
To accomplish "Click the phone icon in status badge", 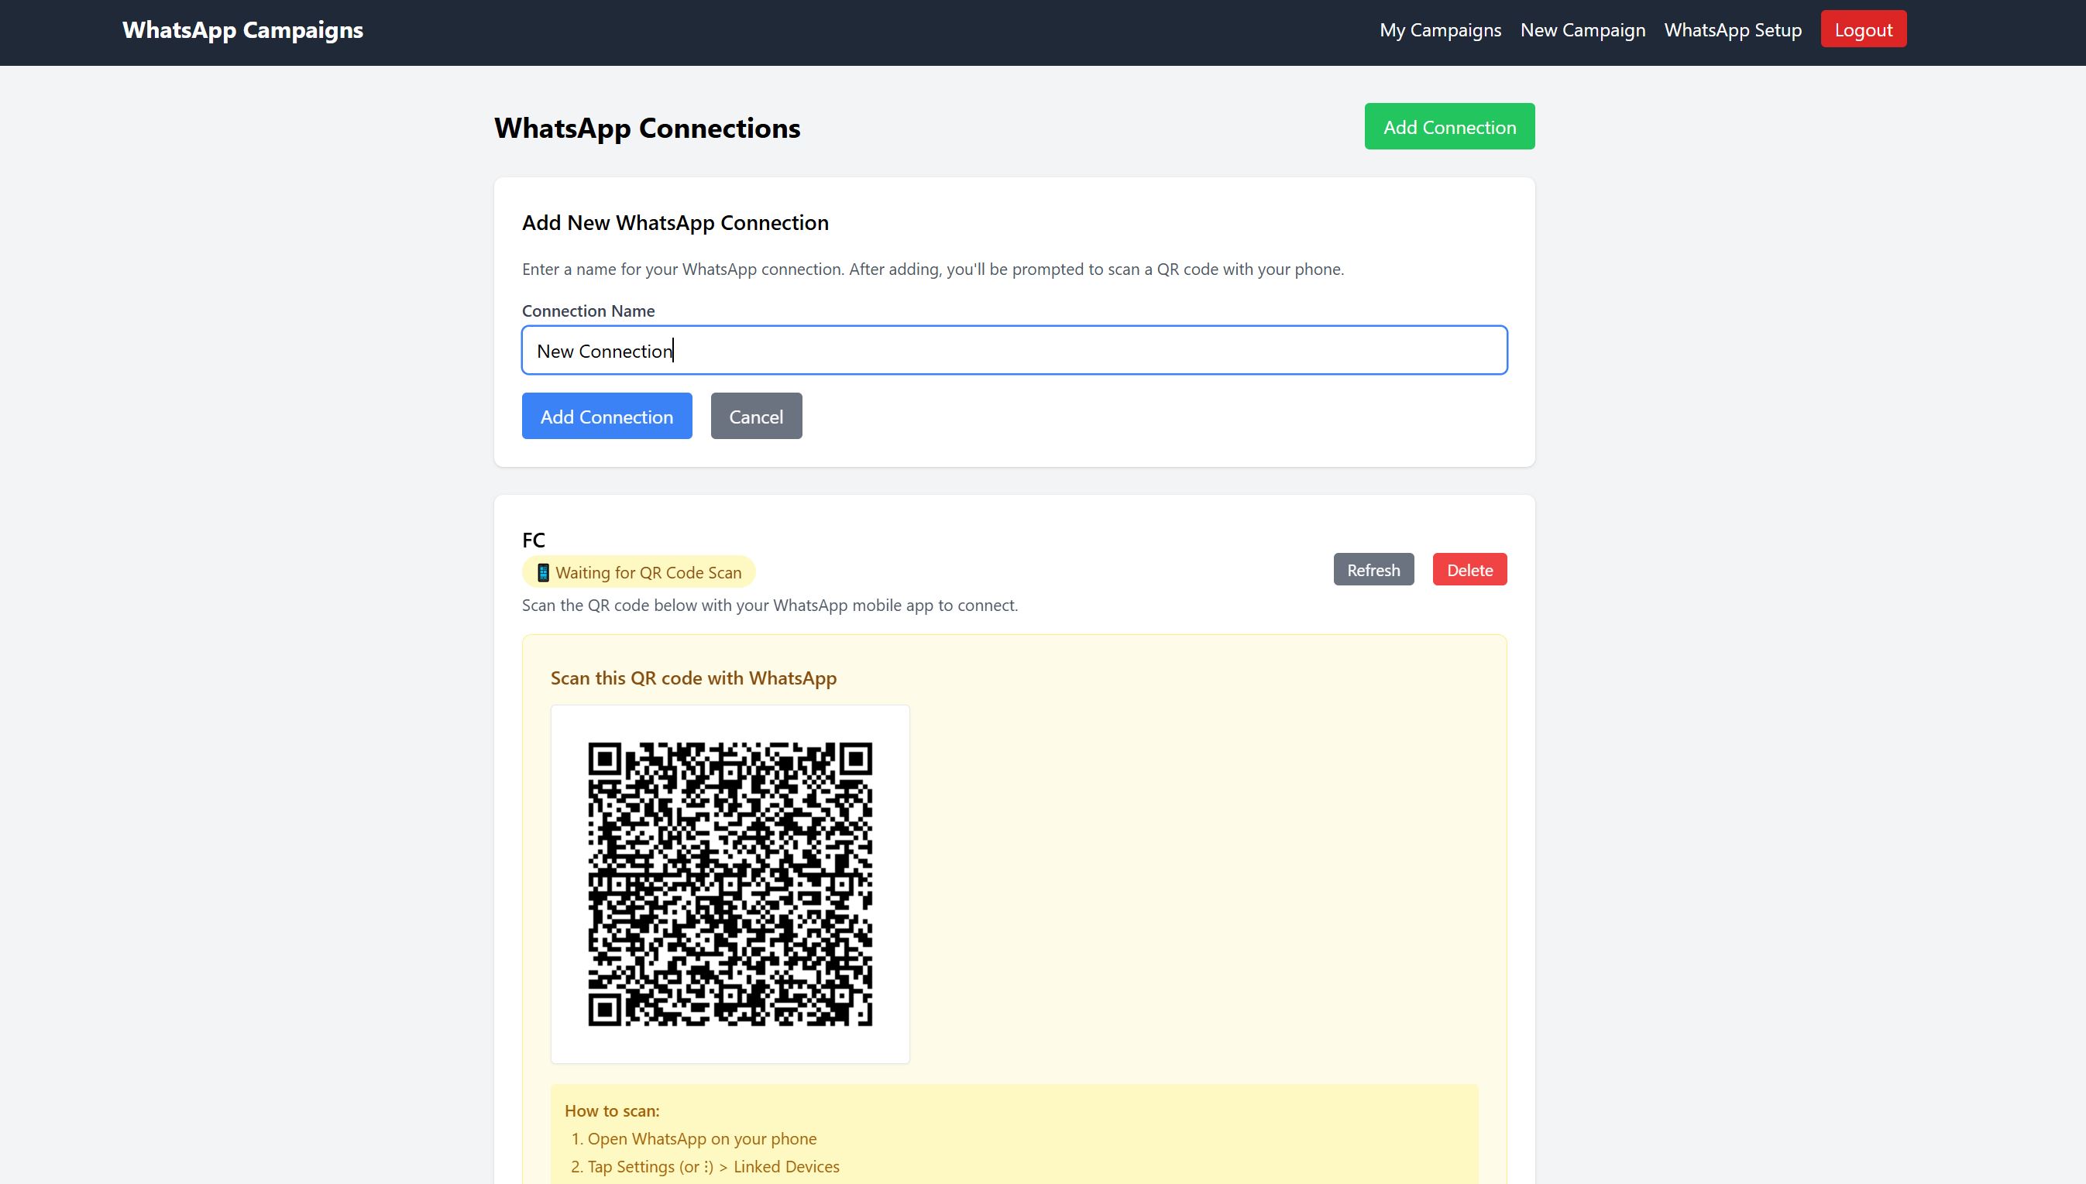I will (543, 572).
